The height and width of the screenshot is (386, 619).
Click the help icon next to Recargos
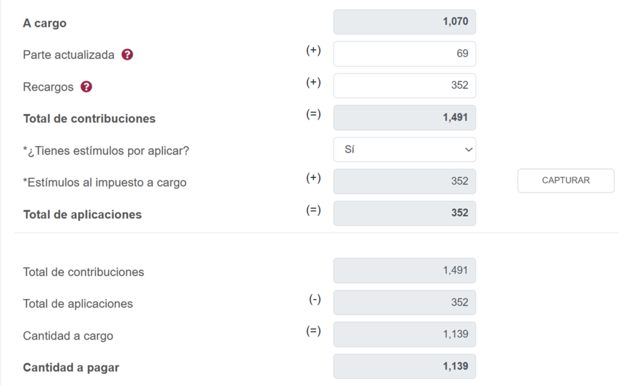coord(86,87)
